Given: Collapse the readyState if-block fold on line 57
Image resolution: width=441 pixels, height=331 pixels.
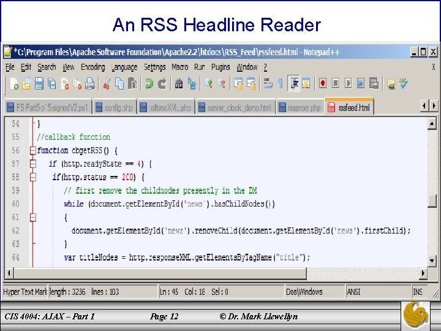Looking at the screenshot, I should pos(33,164).
